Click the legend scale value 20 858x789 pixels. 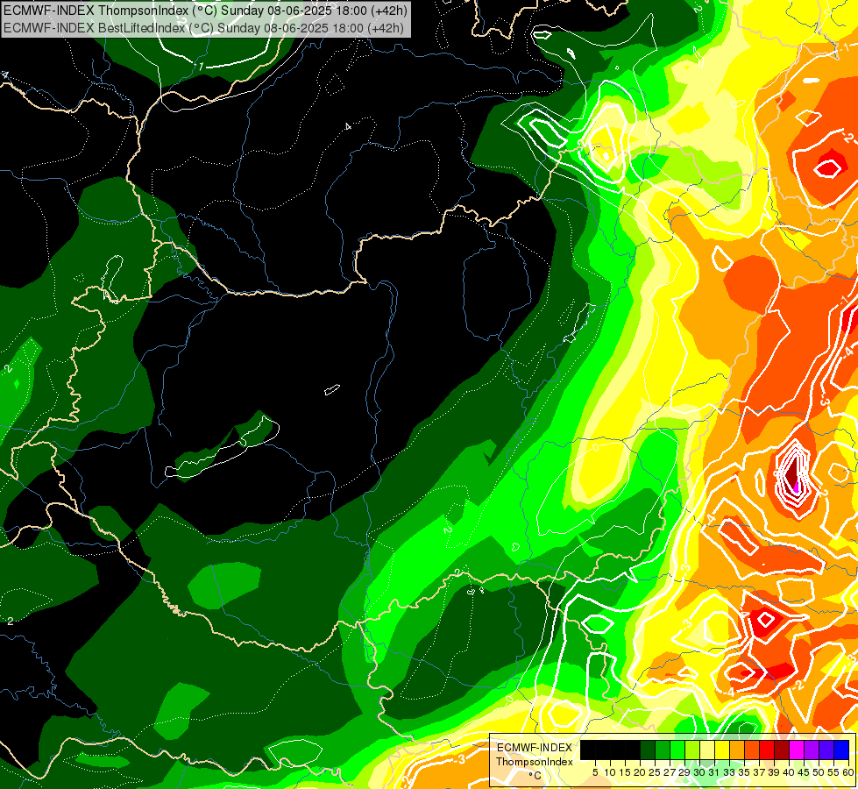pyautogui.click(x=641, y=772)
